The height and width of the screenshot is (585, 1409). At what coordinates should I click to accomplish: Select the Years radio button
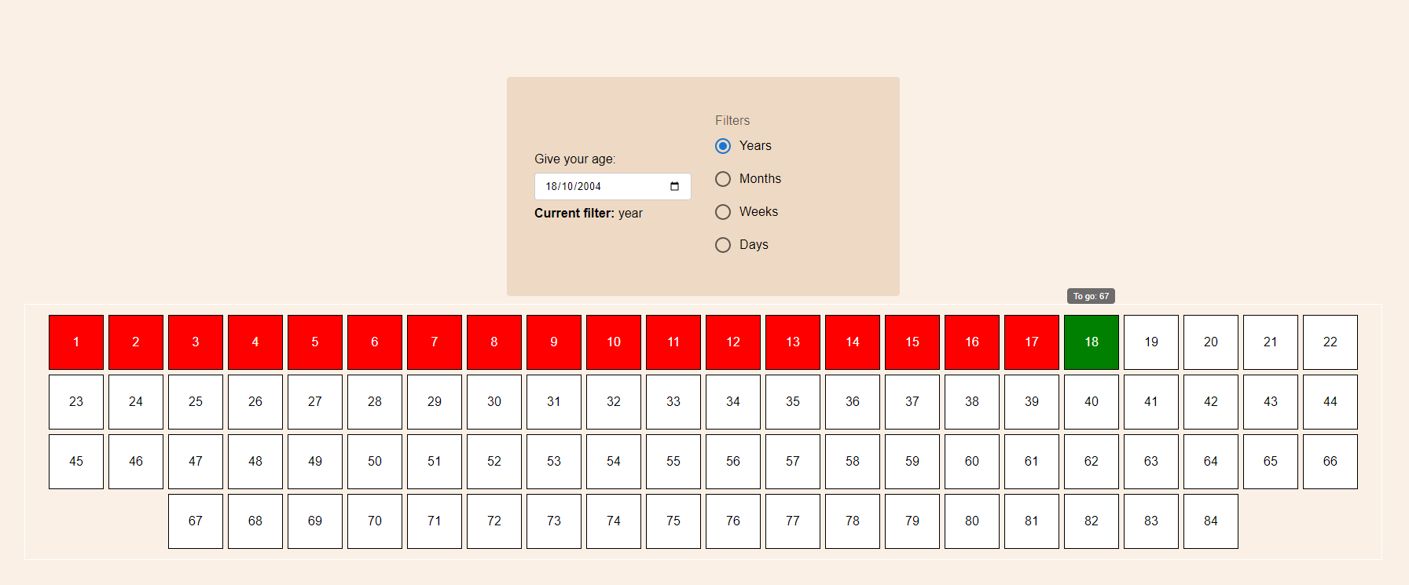pyautogui.click(x=723, y=146)
